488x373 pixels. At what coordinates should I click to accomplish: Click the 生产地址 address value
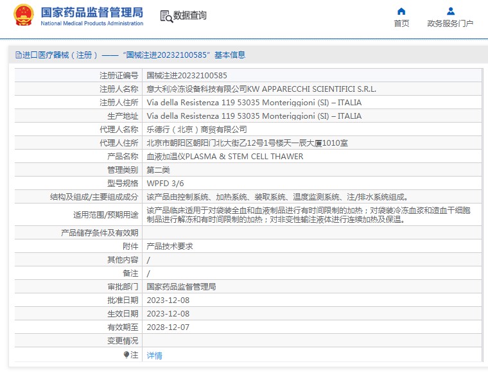pos(254,116)
